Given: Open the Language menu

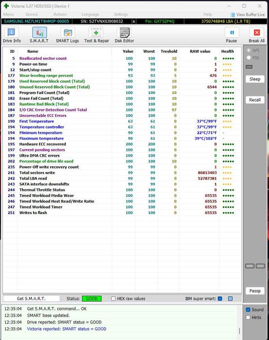Looking at the screenshot, I should [90, 14].
